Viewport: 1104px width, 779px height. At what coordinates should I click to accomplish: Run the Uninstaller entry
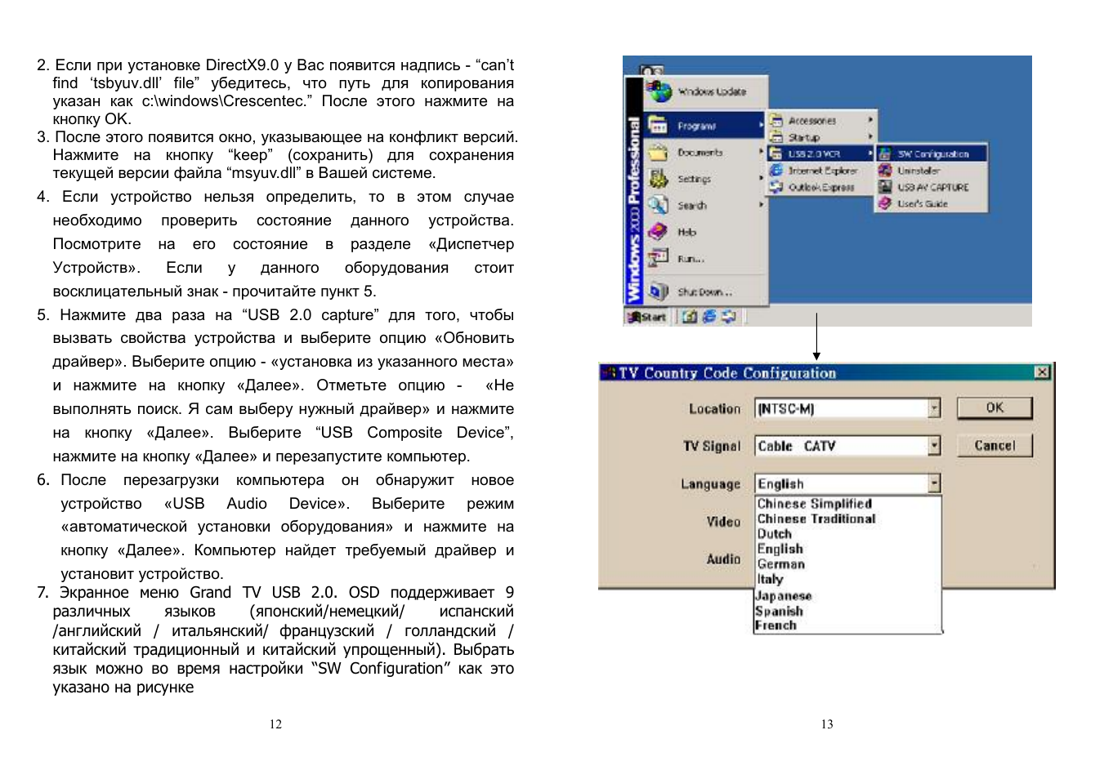pos(932,171)
